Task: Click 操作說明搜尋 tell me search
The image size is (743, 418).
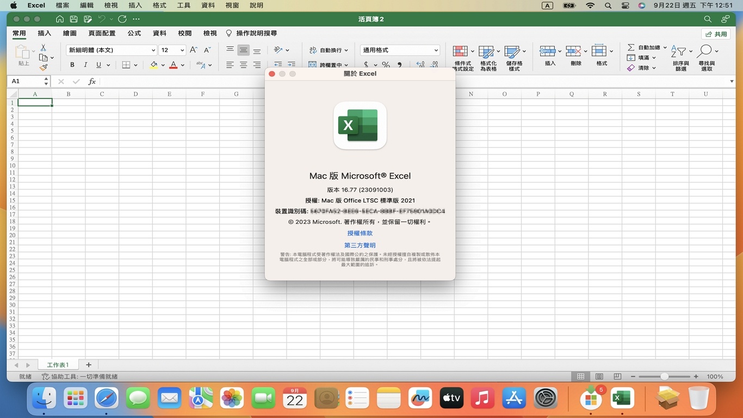Action: tap(251, 33)
